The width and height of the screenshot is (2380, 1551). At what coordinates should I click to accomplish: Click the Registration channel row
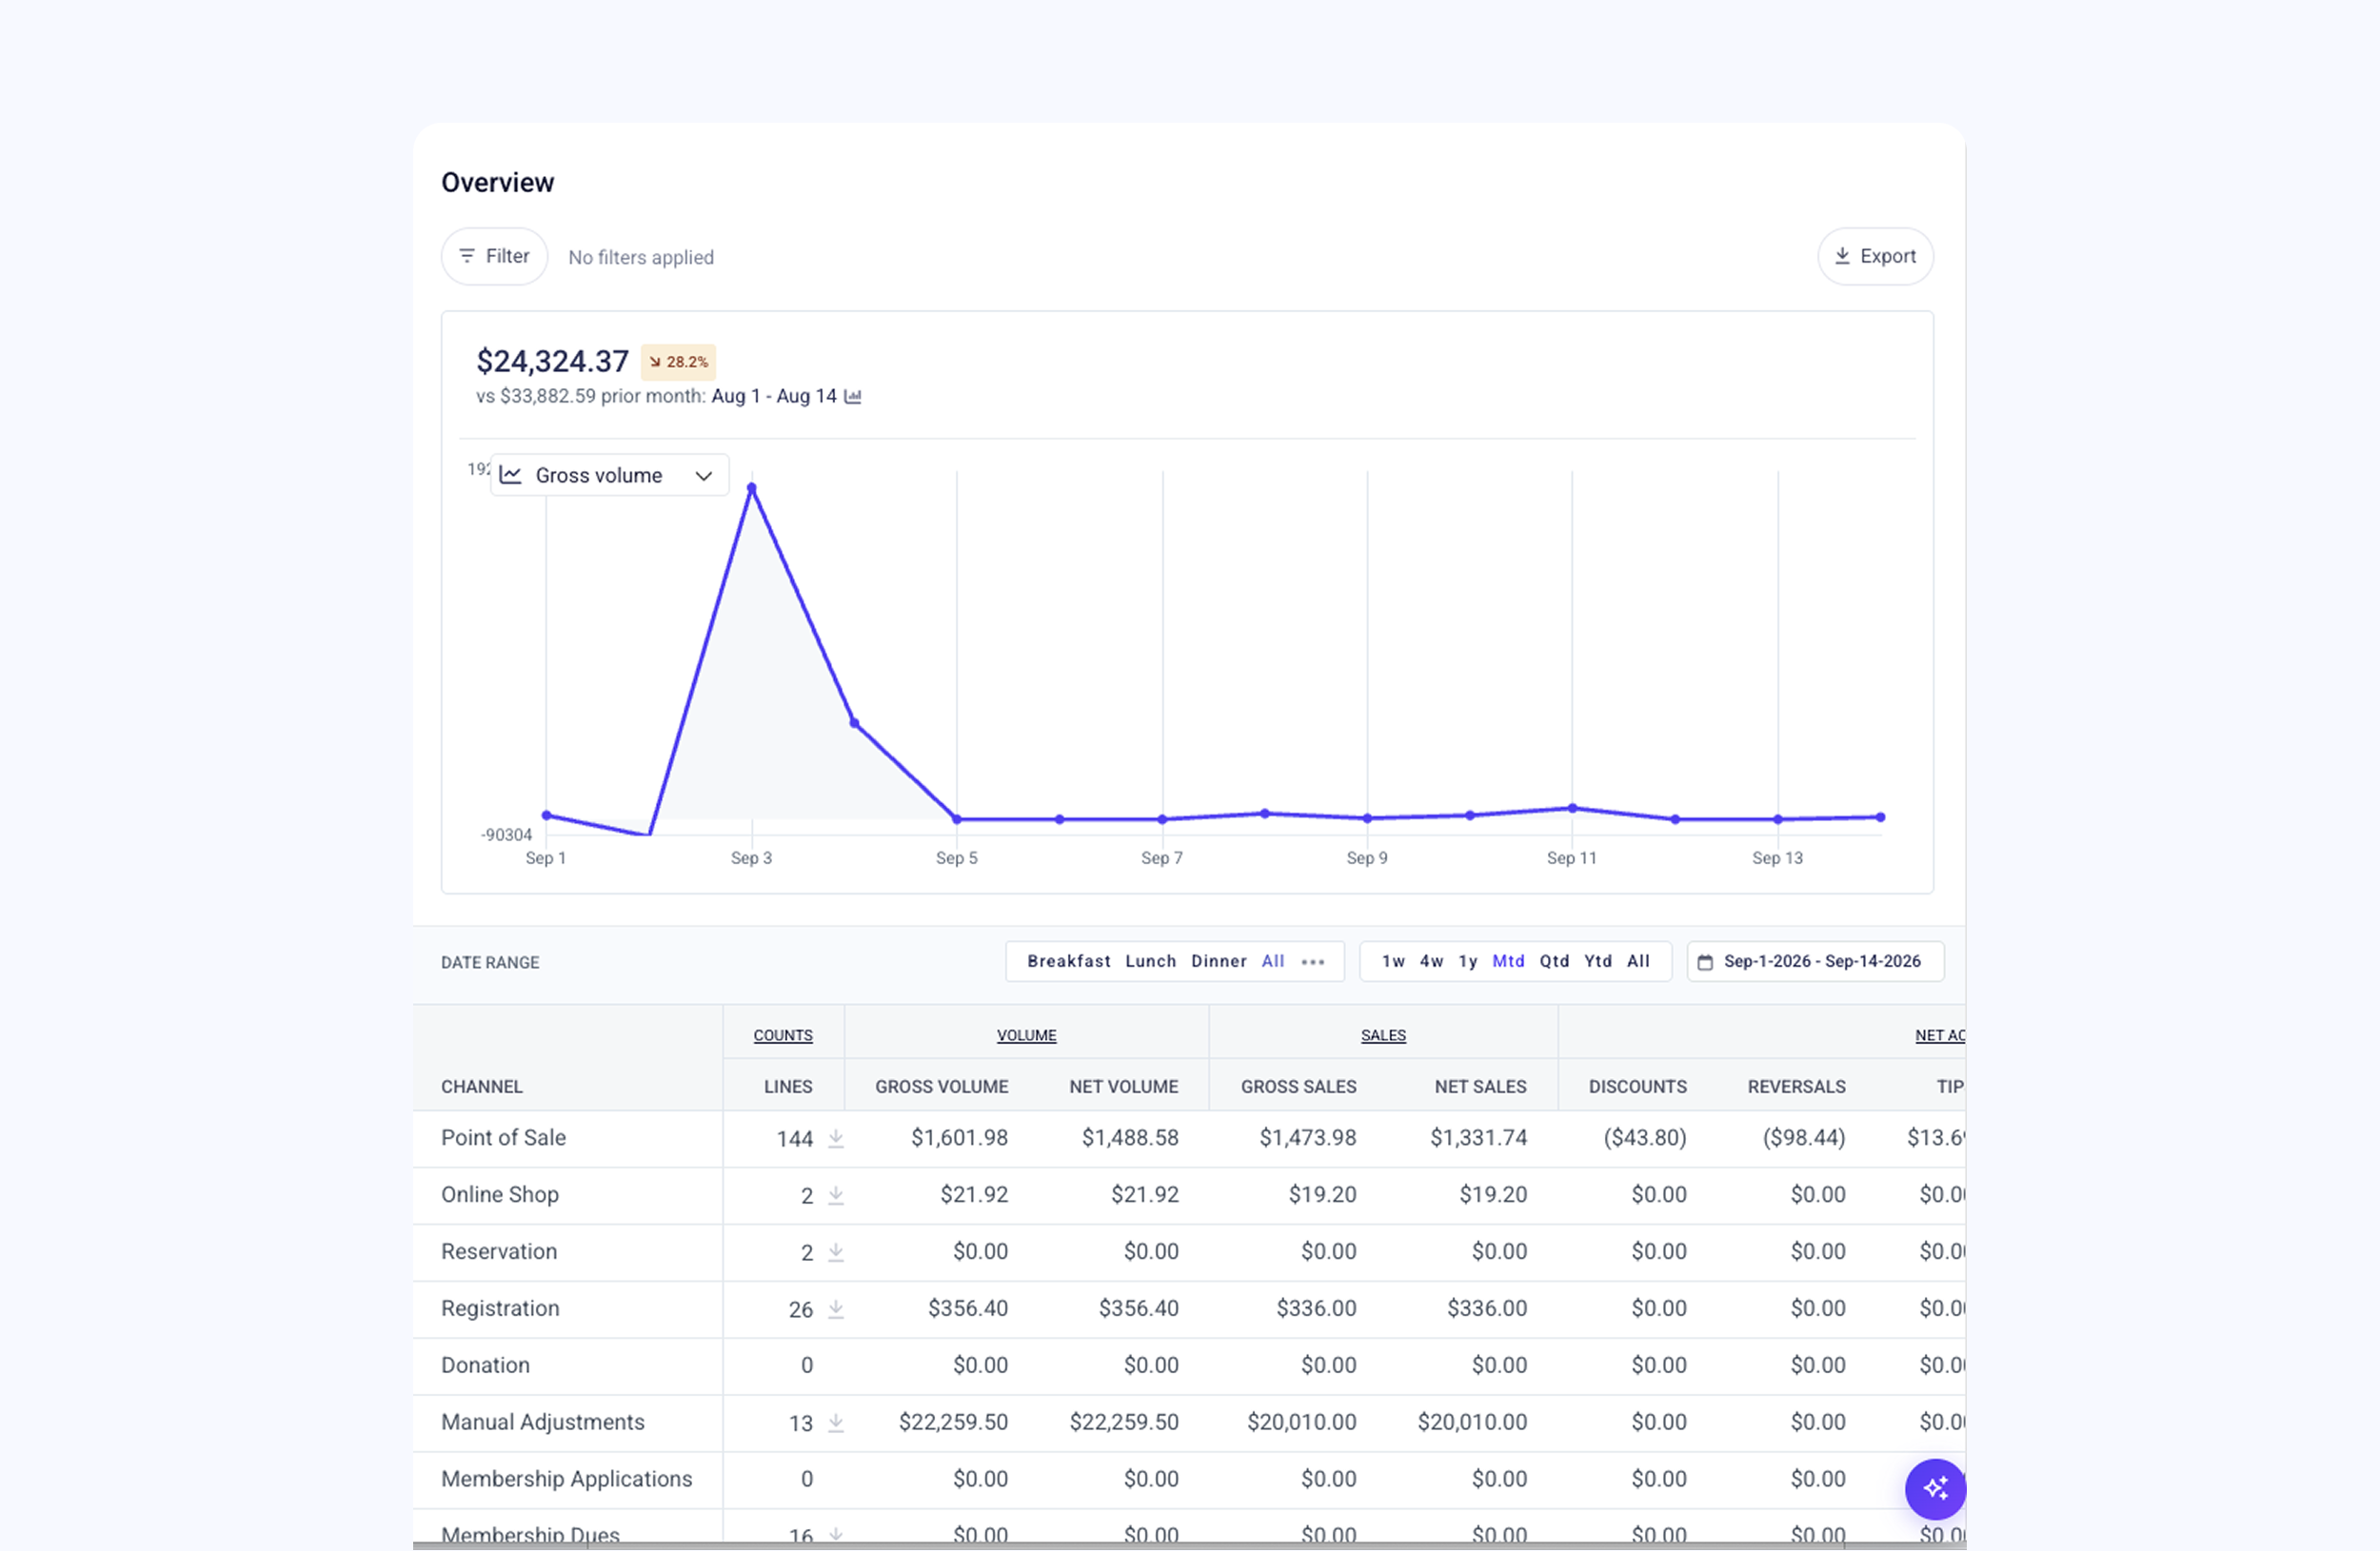(1189, 1309)
